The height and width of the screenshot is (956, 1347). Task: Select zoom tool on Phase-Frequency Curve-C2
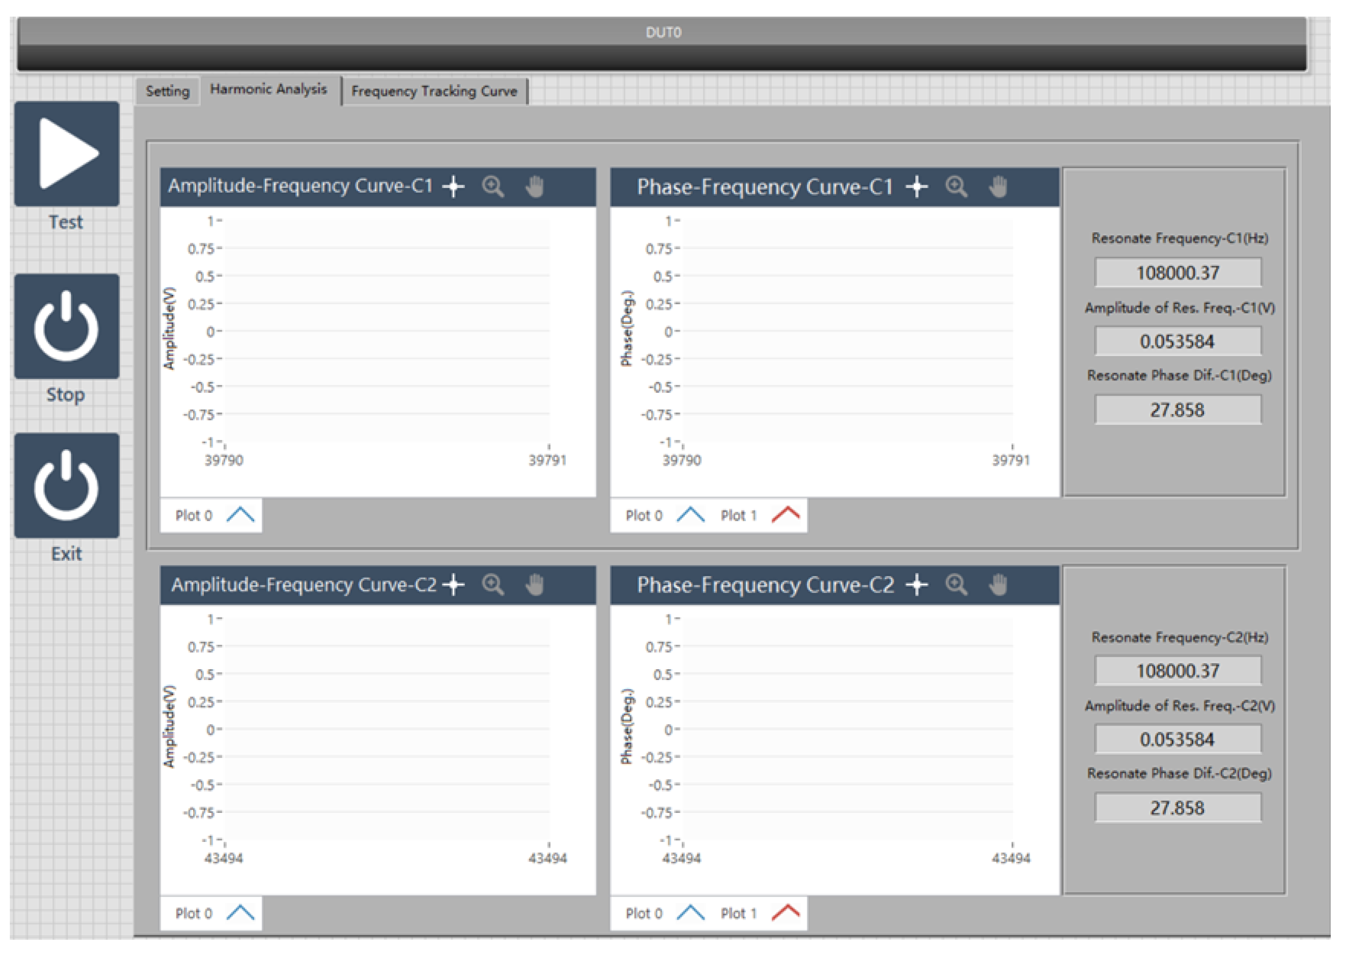point(956,585)
